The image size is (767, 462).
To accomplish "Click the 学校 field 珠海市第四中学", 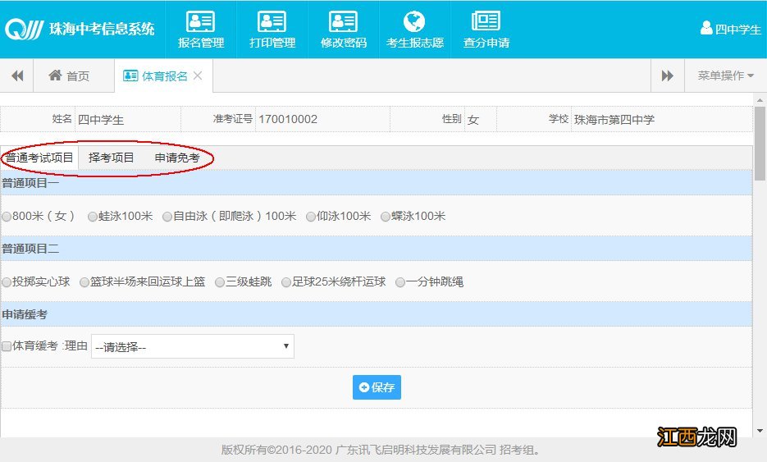I will 661,120.
